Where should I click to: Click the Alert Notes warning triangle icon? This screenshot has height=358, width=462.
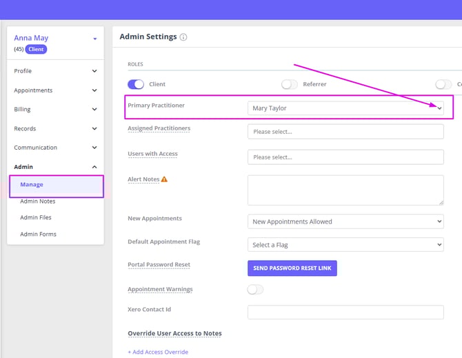164,179
